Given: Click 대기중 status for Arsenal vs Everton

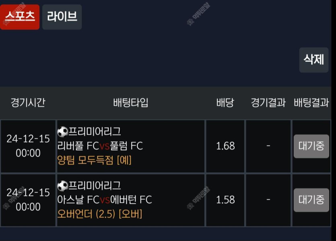Looking at the screenshot, I should tap(311, 200).
